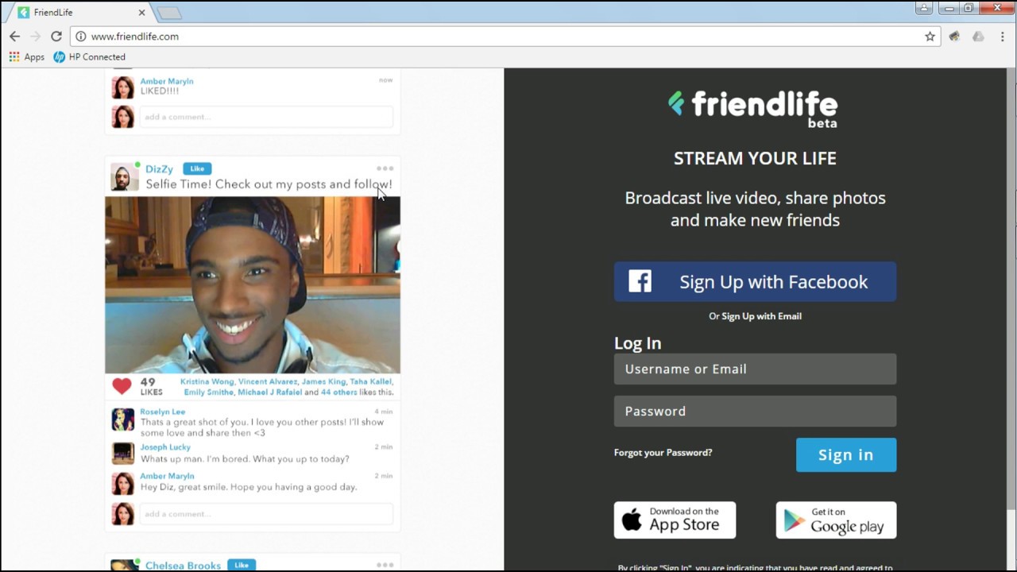The height and width of the screenshot is (572, 1017).
Task: Open Taha Kallel in the likes list
Action: 370,382
